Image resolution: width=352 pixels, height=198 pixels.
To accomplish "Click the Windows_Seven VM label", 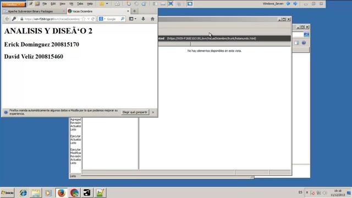I will coord(273,4).
